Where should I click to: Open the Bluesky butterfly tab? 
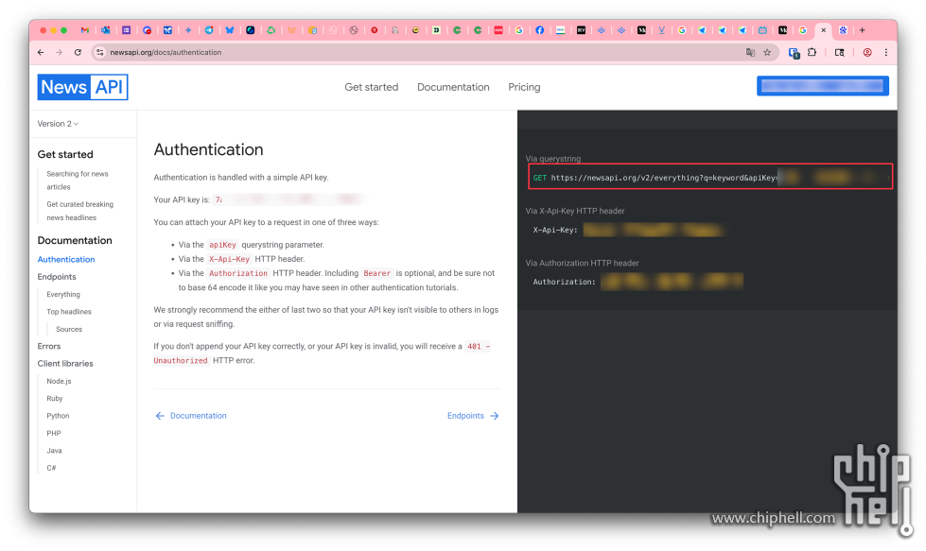pyautogui.click(x=230, y=30)
